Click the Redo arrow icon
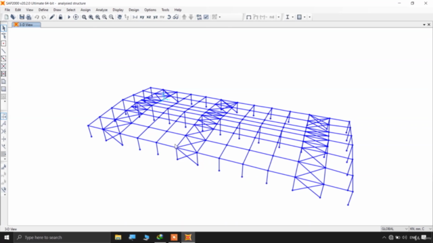This screenshot has width=433, height=243. click(x=43, y=17)
